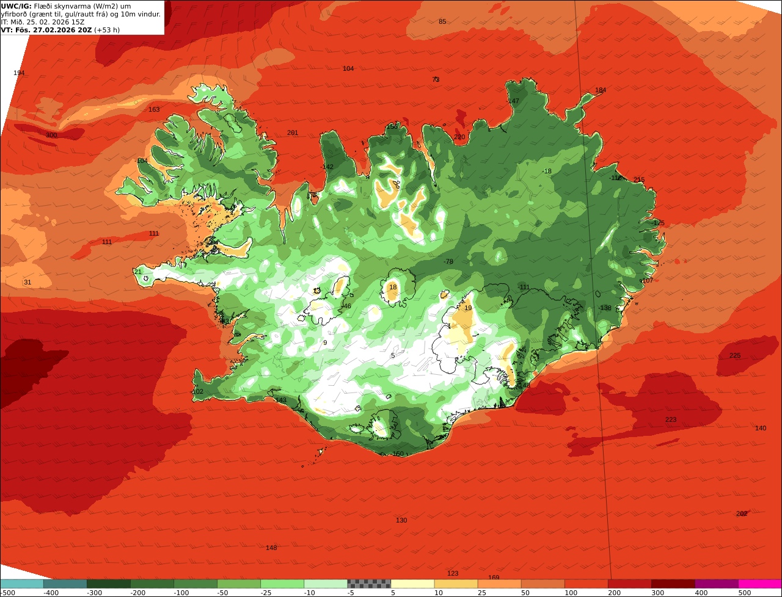The height and width of the screenshot is (597, 782).
Task: Click the map value -138
Action: (x=604, y=308)
